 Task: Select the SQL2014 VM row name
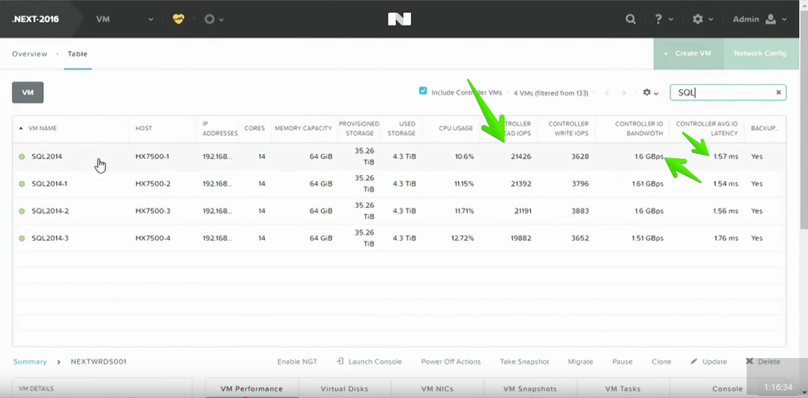[x=46, y=157]
